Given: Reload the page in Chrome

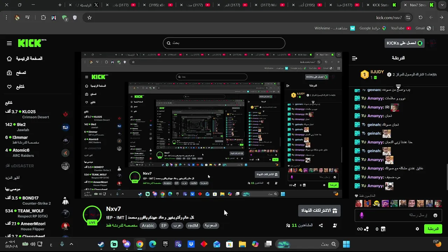Looking at the screenshot, I should point(420,17).
